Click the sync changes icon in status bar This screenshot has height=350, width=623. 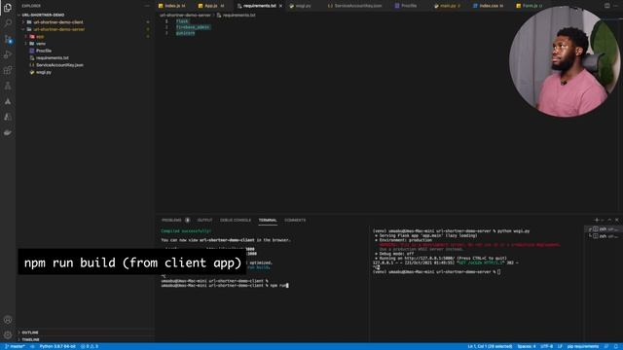32,346
